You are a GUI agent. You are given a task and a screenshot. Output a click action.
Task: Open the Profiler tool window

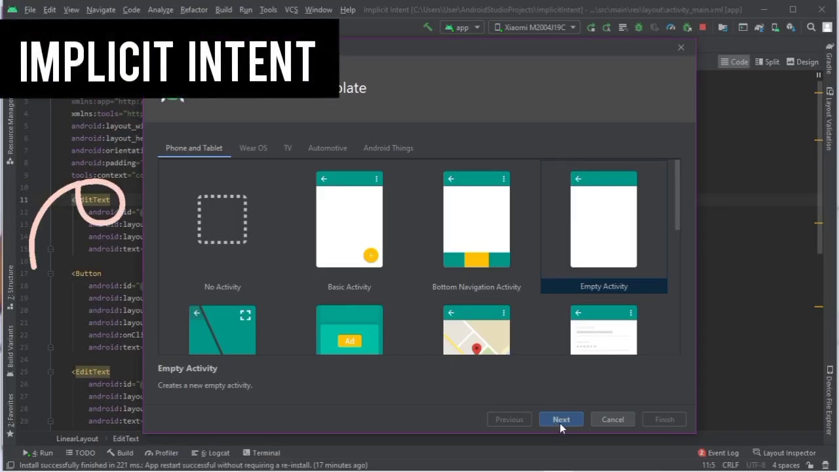(x=162, y=452)
